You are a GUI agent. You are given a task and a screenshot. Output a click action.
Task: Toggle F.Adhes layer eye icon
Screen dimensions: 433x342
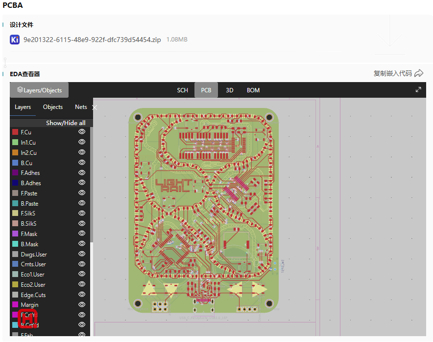coord(82,172)
